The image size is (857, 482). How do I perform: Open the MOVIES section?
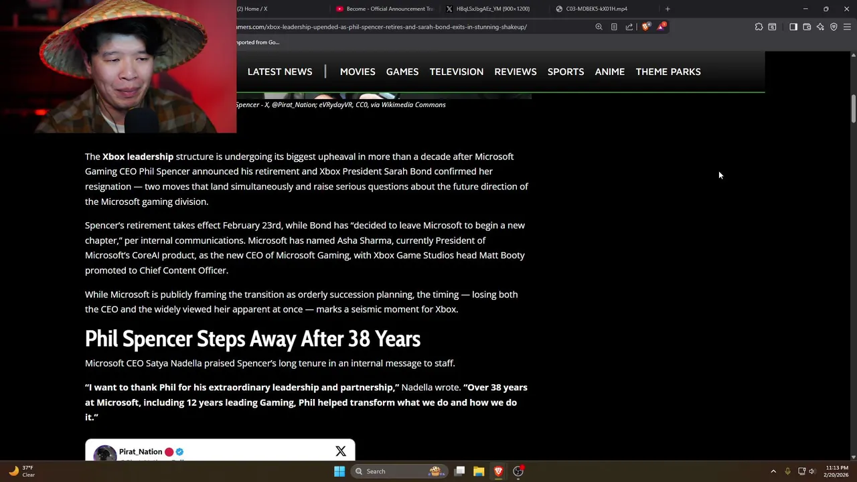(x=358, y=72)
